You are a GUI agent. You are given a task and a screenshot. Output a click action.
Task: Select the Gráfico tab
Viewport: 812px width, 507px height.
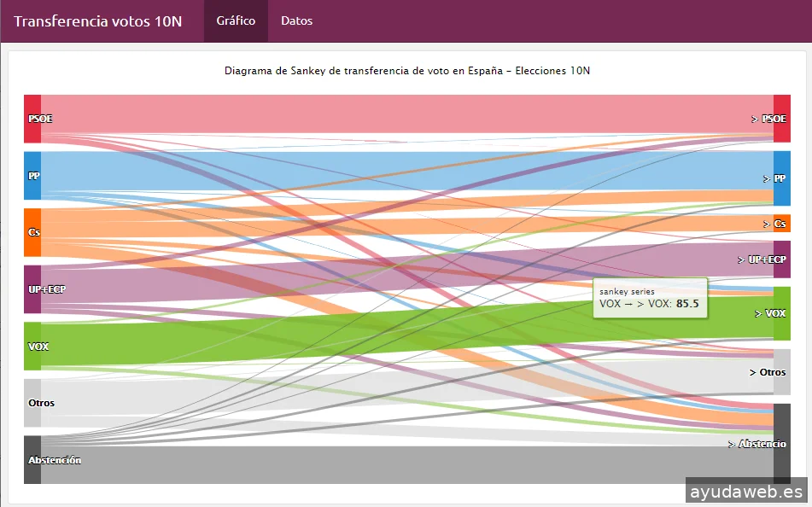point(236,20)
